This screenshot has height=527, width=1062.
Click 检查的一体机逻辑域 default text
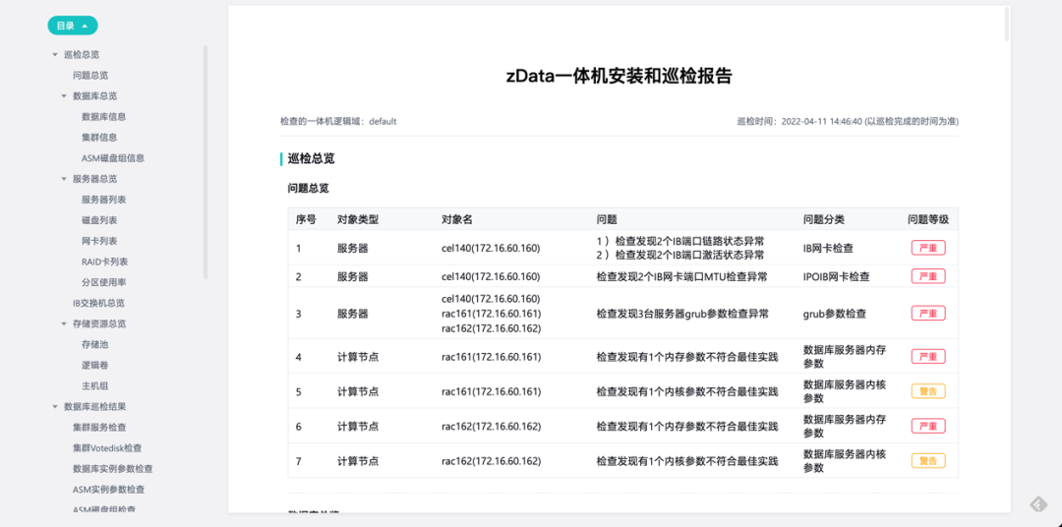pos(338,122)
